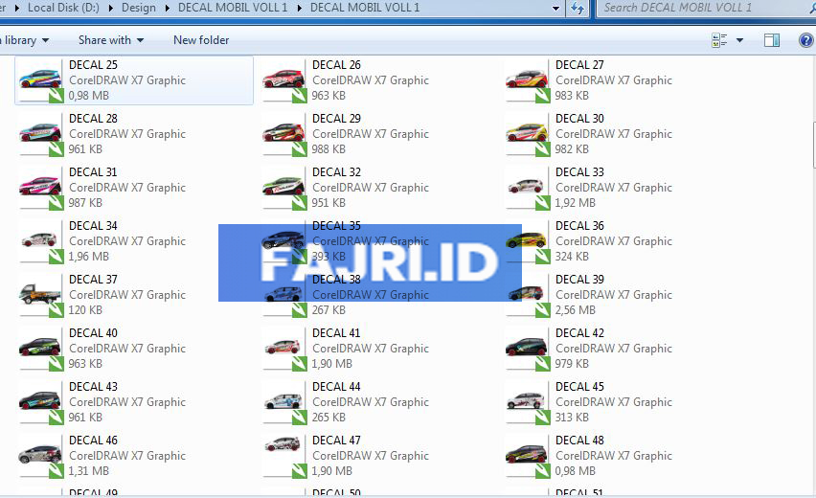Click the last DECAL MOBIL VOLL 1 breadcrumb
This screenshot has height=498, width=816.
(365, 8)
